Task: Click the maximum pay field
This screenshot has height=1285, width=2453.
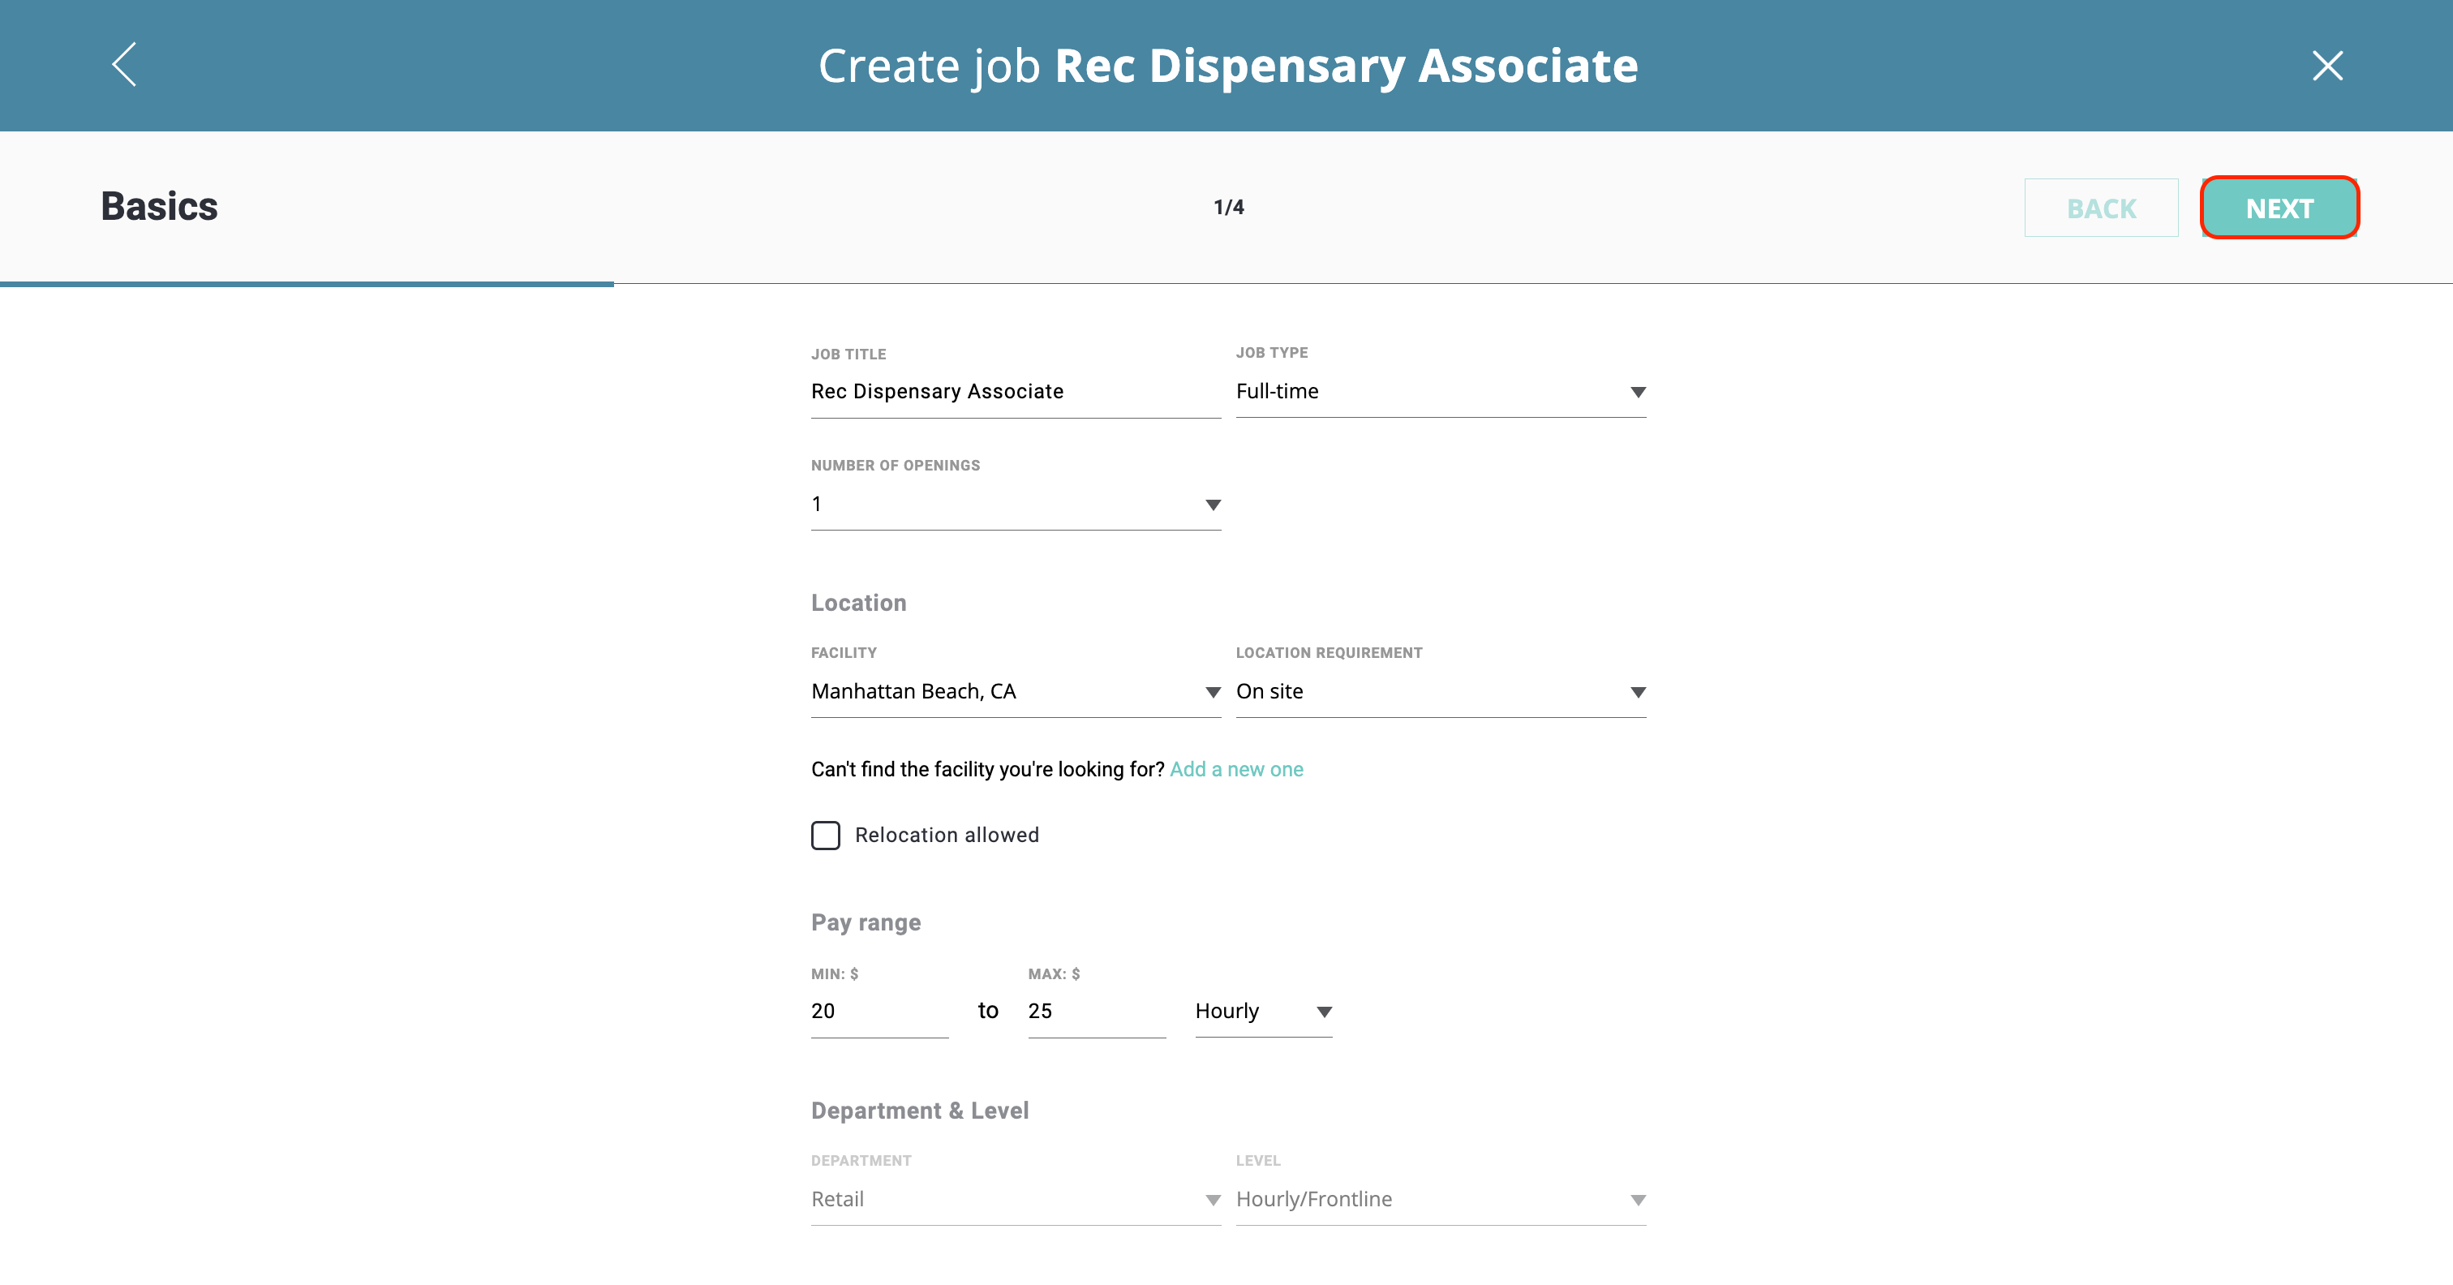Action: pyautogui.click(x=1095, y=1011)
